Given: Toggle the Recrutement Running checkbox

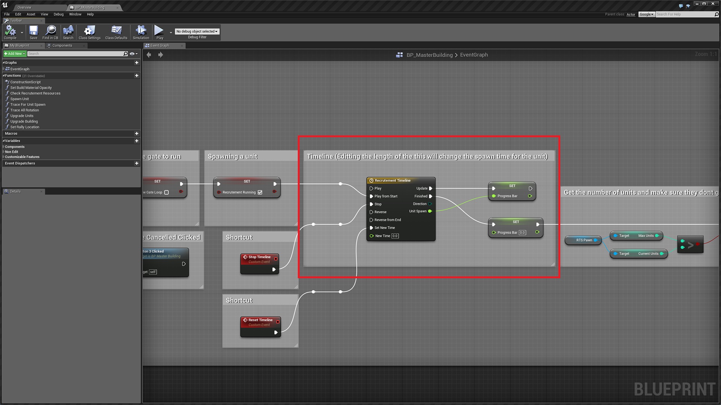Looking at the screenshot, I should click(x=260, y=192).
